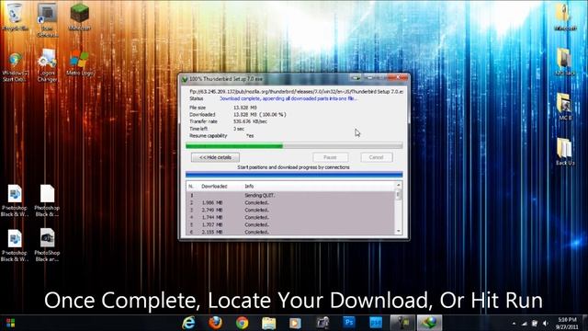
Task: Select connection row with 1.707 MB
Action: pos(290,224)
